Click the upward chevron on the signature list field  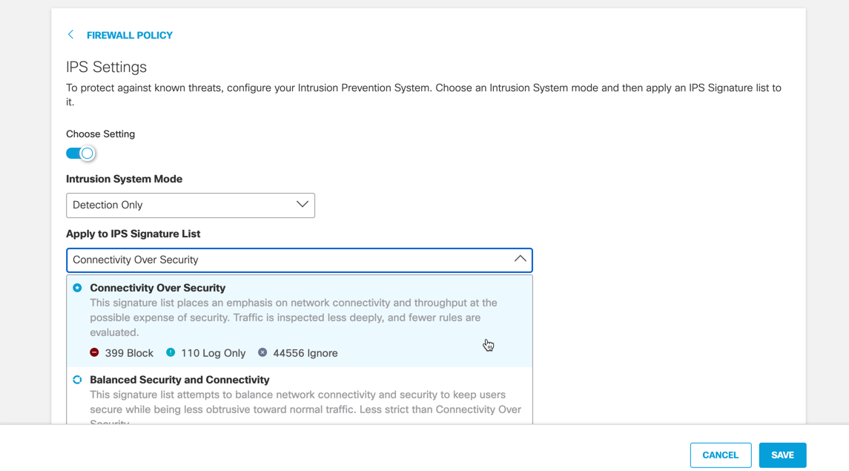pyautogui.click(x=521, y=260)
